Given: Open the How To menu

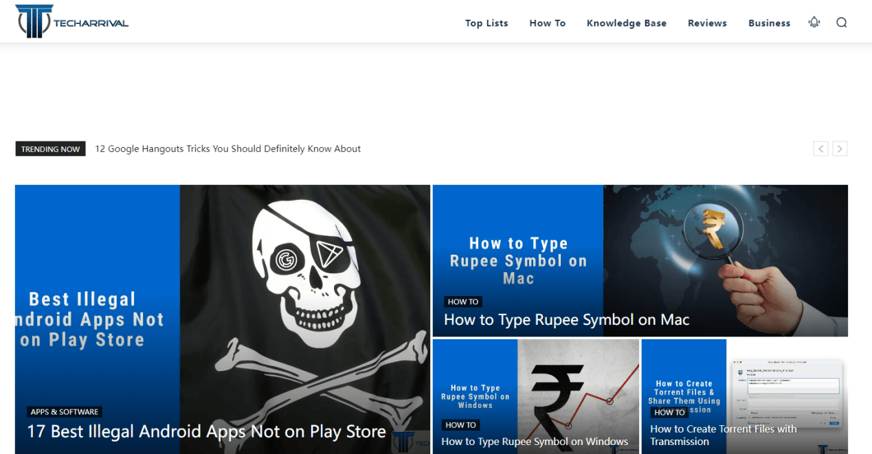Looking at the screenshot, I should tap(547, 23).
